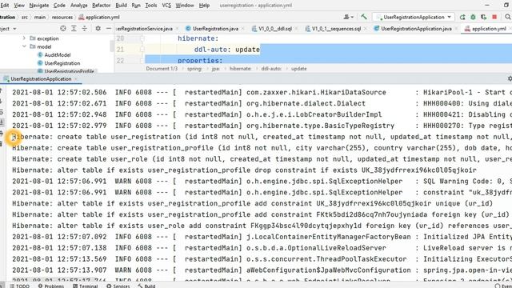Screen dimensions: 512x288
Task: Hide the Project tool window minus icon
Action: point(109,29)
